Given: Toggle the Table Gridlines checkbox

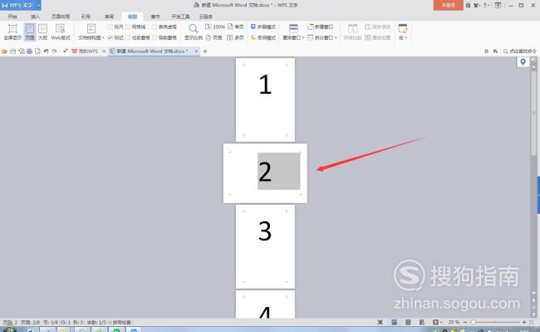Looking at the screenshot, I should coord(155,27).
